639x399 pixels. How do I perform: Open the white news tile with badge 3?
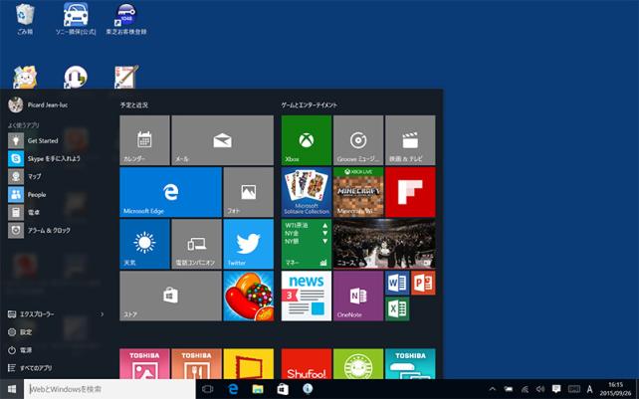point(307,296)
